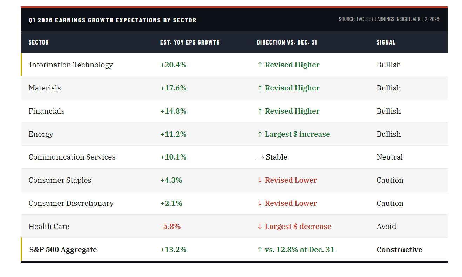This screenshot has height=277, width=462.
Task: Click Health Care's Largest $ decrease arrow
Action: click(260, 227)
